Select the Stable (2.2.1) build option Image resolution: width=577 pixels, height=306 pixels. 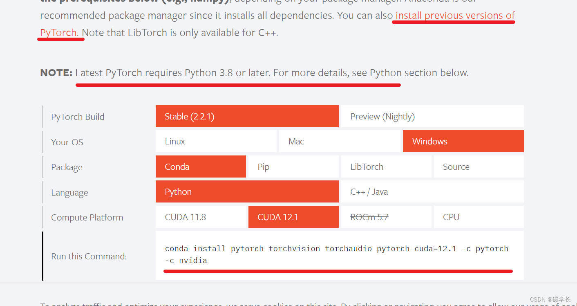coord(247,116)
